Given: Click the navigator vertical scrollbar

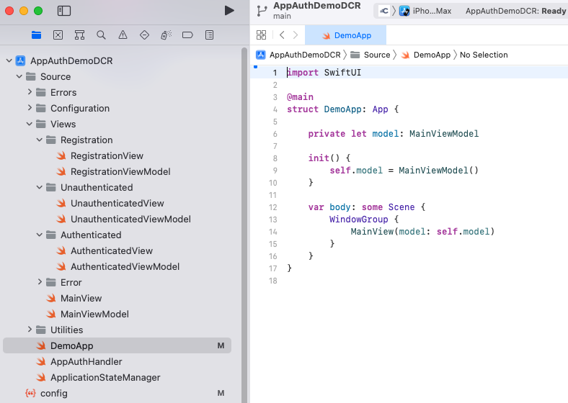Looking at the screenshot, I should pyautogui.click(x=244, y=216).
